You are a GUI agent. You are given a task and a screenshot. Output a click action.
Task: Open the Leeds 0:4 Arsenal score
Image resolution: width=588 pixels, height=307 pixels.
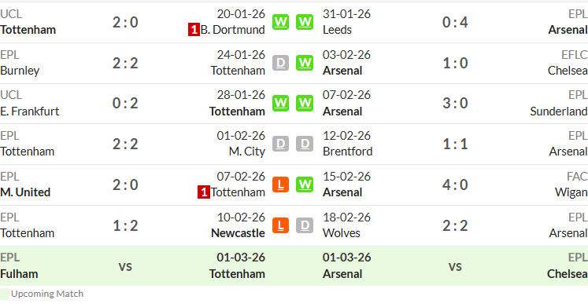(455, 23)
